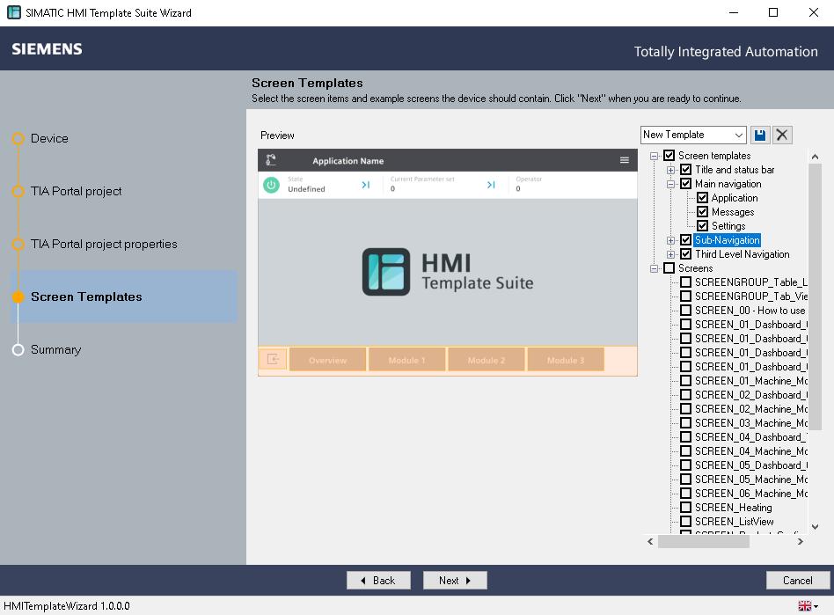This screenshot has width=834, height=615.
Task: Go to Device wizard step
Action: click(49, 138)
